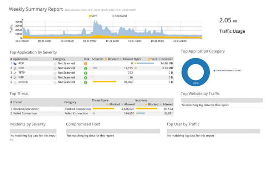274x193 pixels.
Task: Click the Not.Scanned category icon in NTP row
Action: pos(55,78)
